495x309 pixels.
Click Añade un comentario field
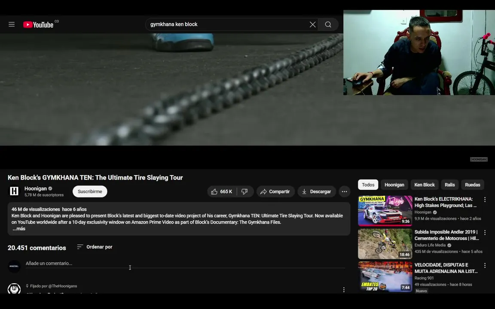coord(185,264)
